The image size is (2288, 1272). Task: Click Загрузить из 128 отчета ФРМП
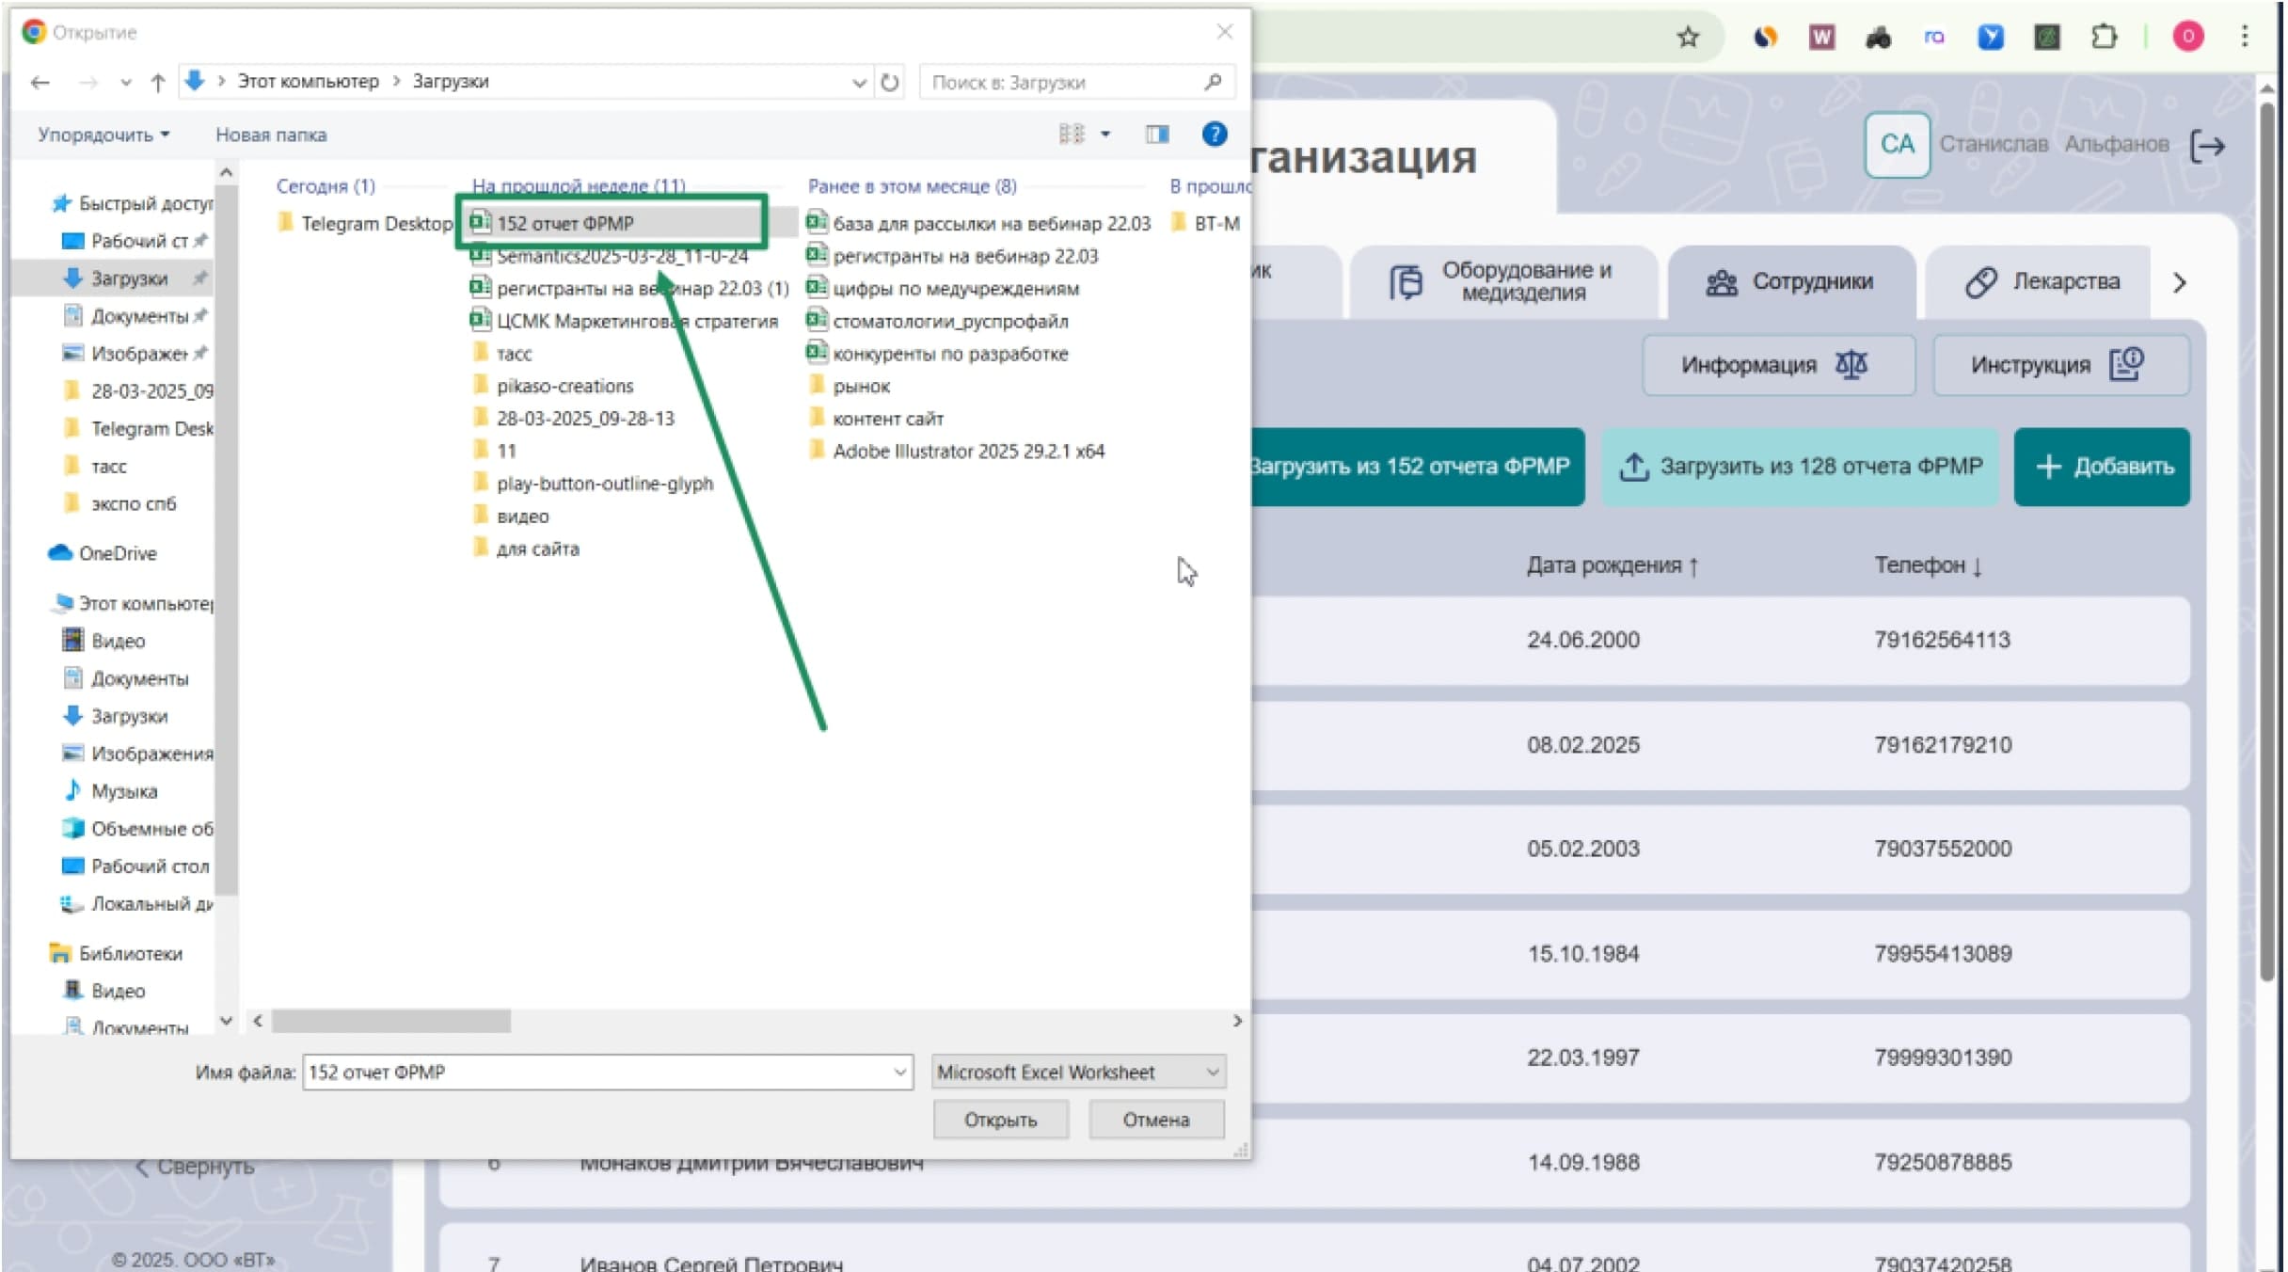(1800, 467)
